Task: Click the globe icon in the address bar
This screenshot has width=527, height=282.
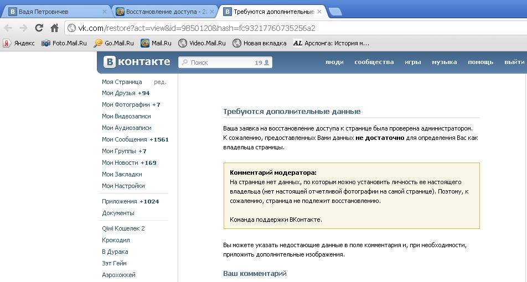Action: click(x=71, y=28)
